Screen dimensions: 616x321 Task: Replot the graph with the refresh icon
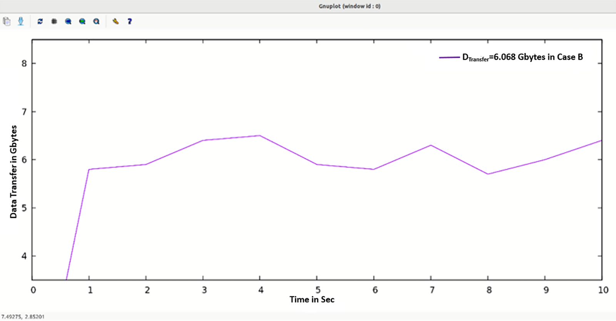pos(40,21)
